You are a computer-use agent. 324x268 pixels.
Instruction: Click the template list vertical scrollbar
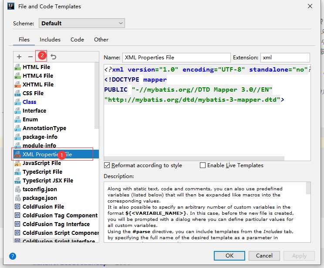click(x=97, y=95)
